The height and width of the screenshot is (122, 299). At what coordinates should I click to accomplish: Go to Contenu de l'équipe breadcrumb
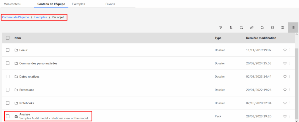pyautogui.click(x=16, y=17)
